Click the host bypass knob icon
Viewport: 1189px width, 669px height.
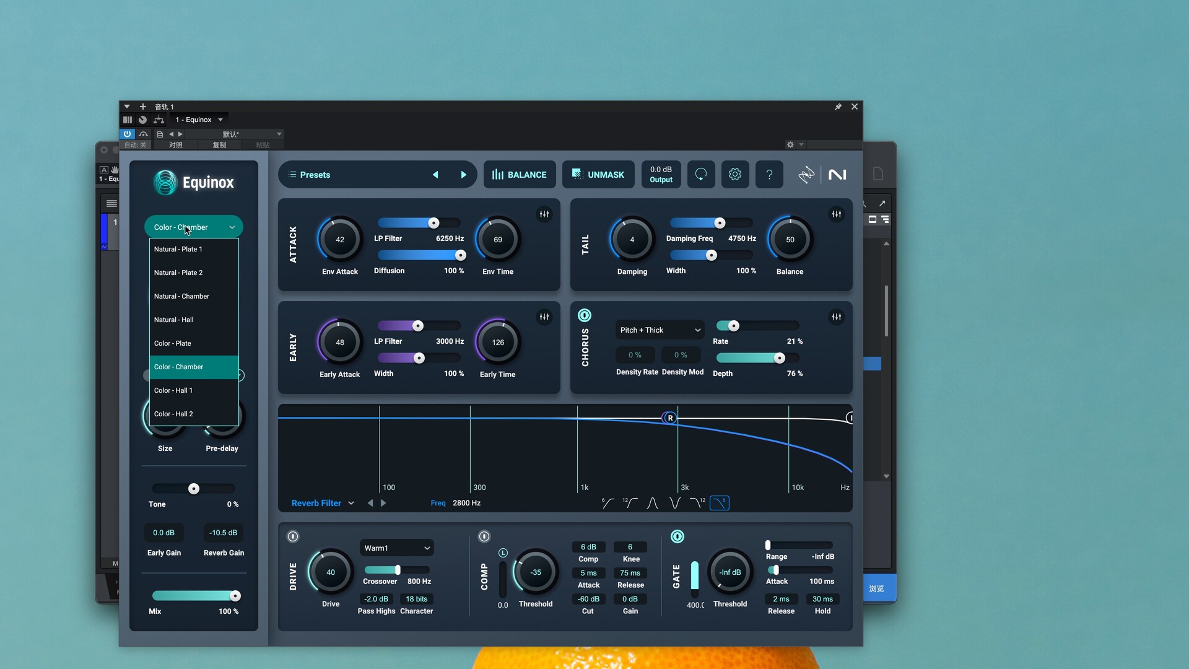(x=142, y=120)
